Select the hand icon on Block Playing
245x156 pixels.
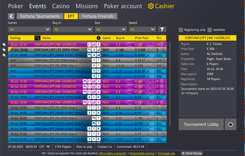click(183, 153)
